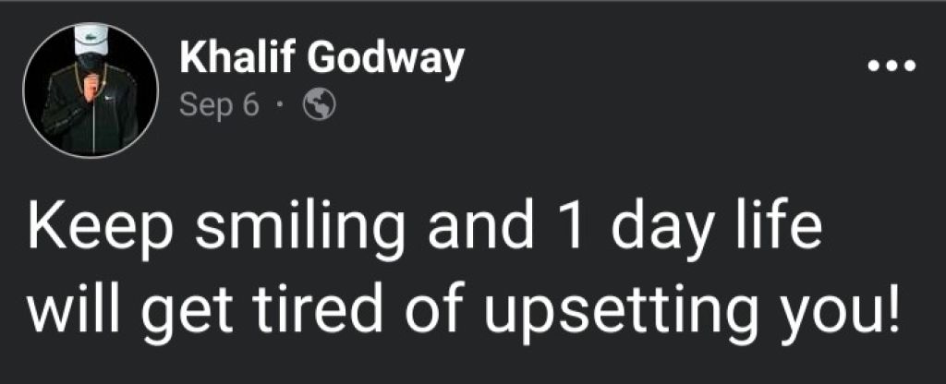The width and height of the screenshot is (946, 384).
Task: Click the surname 'Godway' in the header
Action: 385,62
